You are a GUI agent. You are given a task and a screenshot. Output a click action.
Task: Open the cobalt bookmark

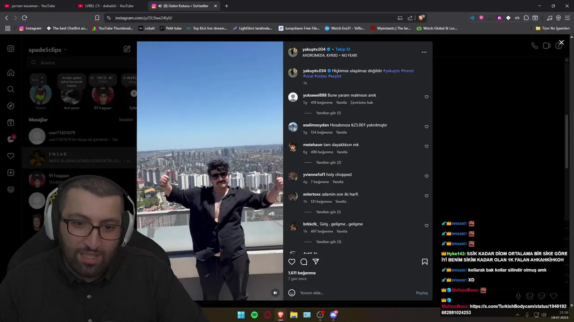coord(147,28)
